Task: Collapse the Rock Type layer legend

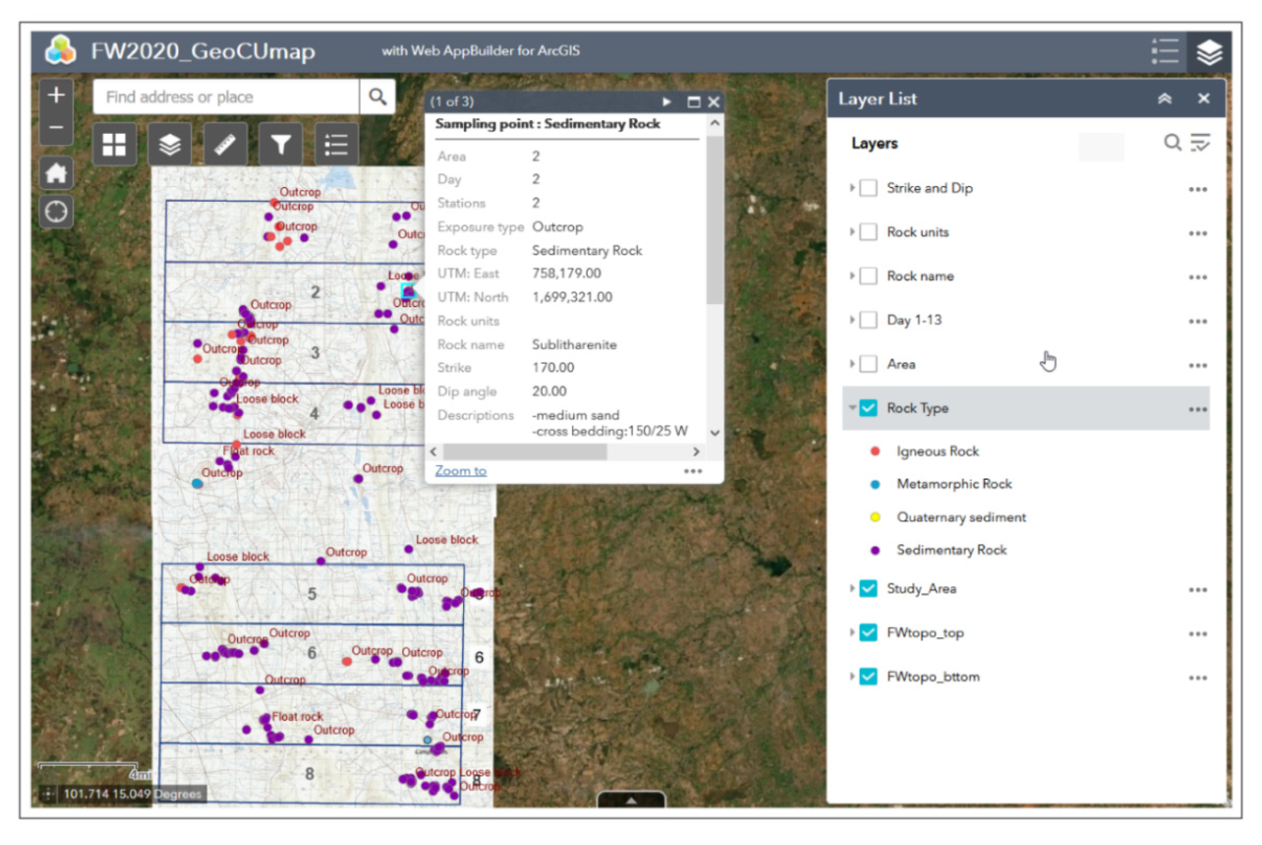Action: pyautogui.click(x=852, y=408)
